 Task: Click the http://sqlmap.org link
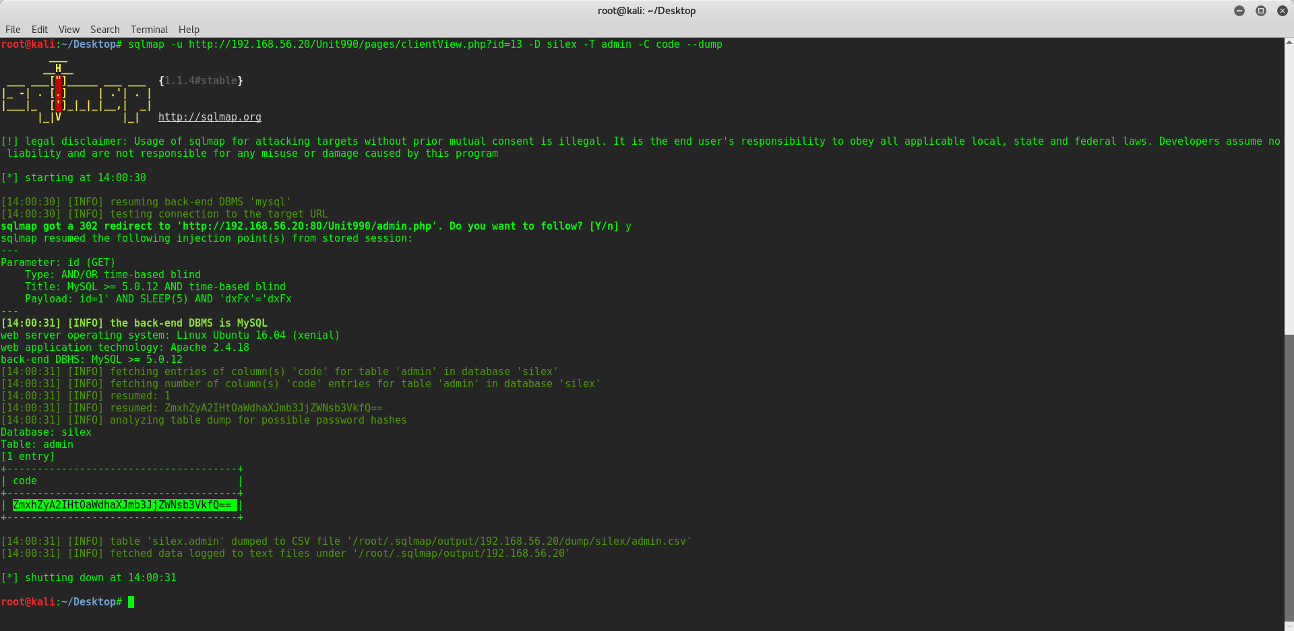pos(210,117)
